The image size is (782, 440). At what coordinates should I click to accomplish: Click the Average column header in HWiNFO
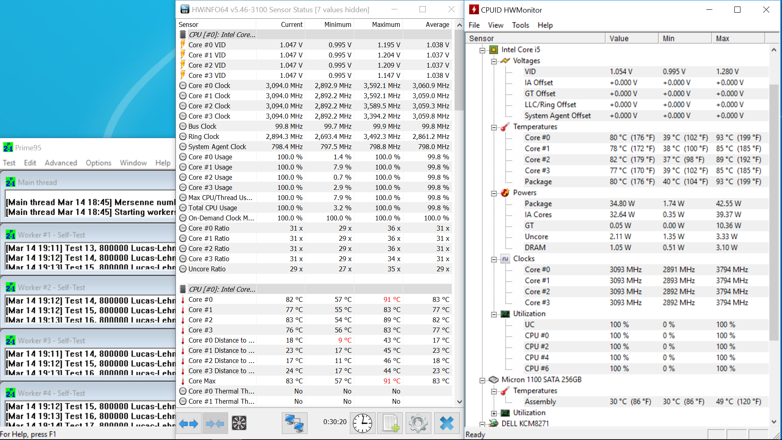click(x=428, y=24)
